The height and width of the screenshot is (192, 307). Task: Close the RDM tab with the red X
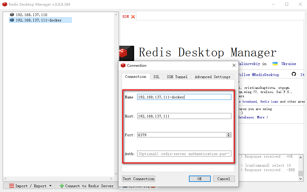point(133,17)
